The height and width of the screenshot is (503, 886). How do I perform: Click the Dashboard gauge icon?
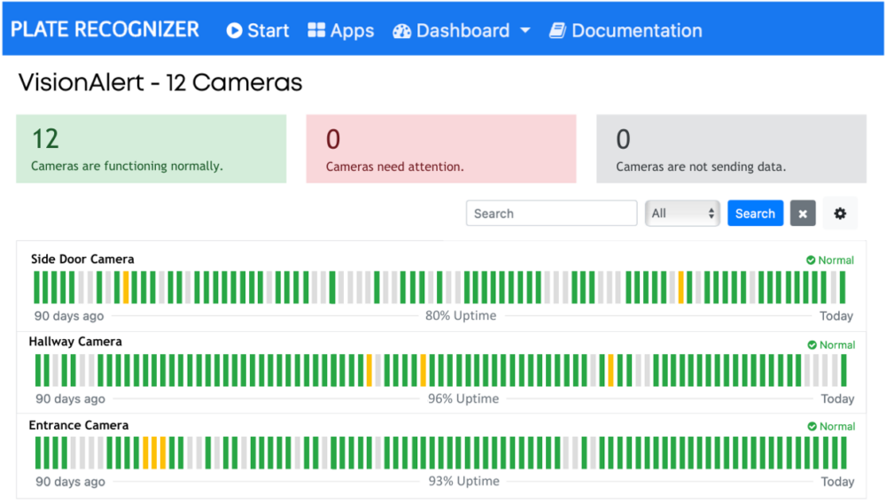click(x=401, y=31)
